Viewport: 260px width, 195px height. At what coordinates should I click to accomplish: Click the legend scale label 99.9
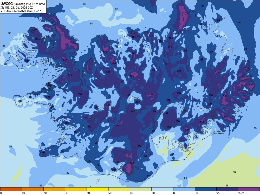(240, 193)
